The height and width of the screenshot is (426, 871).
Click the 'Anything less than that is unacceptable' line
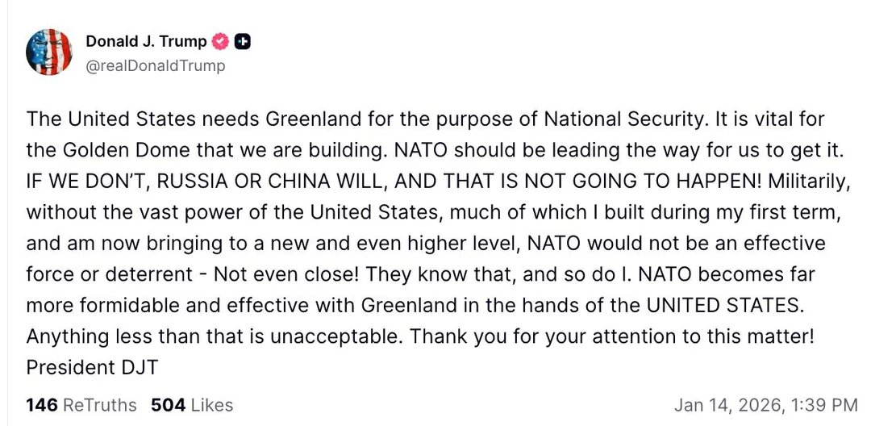(419, 336)
